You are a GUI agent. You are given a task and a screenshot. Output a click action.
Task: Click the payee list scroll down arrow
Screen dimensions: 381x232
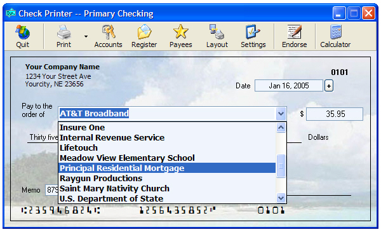[x=281, y=198]
